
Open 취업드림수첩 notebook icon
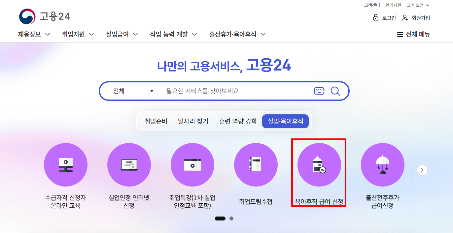point(256,165)
